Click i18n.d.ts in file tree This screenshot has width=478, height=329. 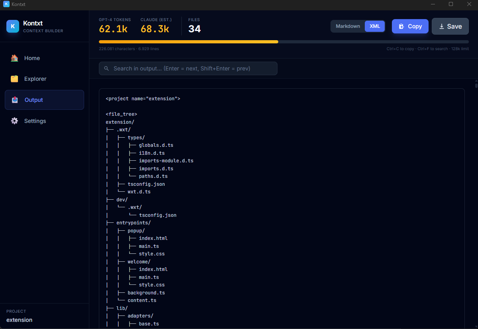[152, 153]
